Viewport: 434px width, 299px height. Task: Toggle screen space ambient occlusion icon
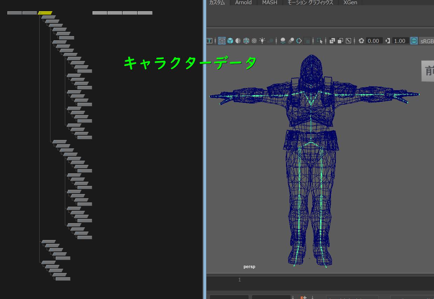pos(283,41)
